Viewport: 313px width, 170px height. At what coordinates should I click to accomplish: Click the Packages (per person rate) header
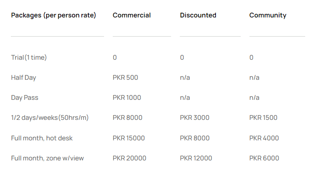54,15
